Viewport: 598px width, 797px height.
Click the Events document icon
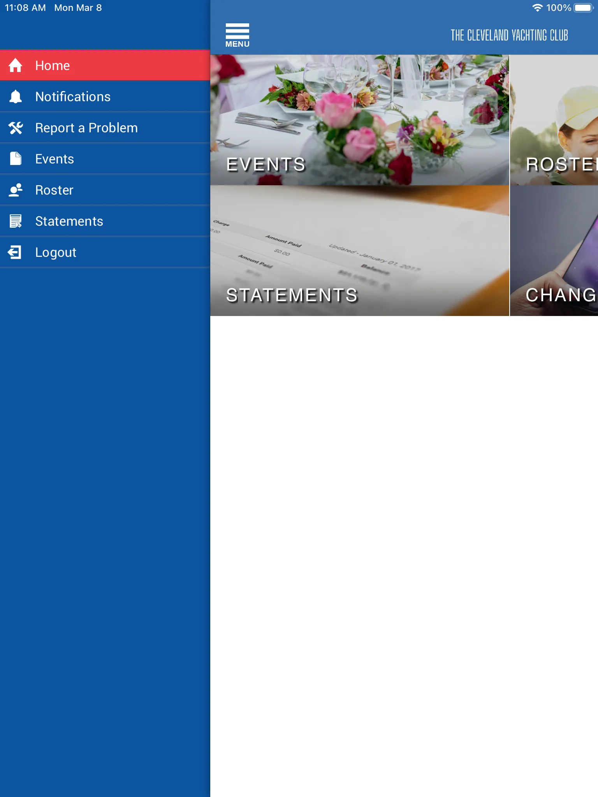click(x=16, y=159)
